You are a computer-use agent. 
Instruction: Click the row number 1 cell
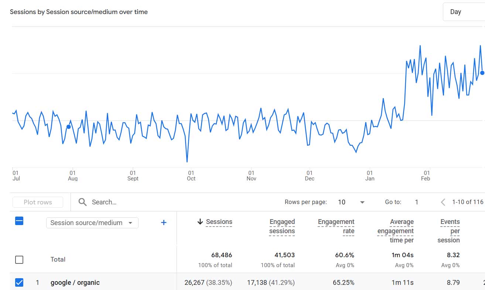click(x=37, y=283)
